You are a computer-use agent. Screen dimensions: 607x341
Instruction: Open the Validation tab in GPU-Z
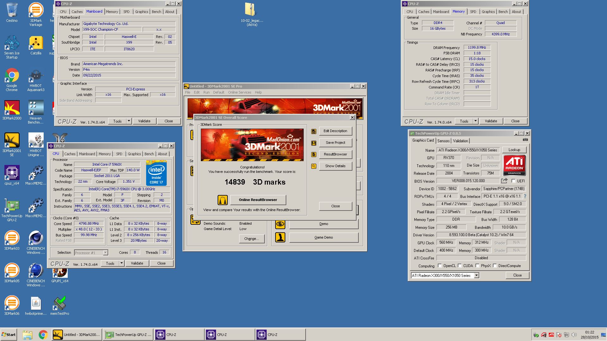(x=460, y=141)
